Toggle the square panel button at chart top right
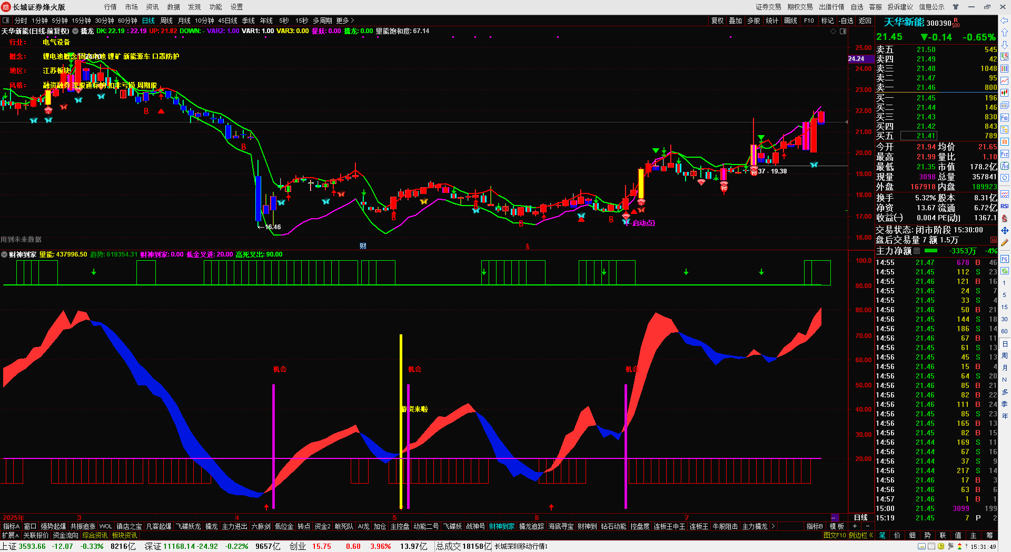This screenshot has height=552, width=1011. coord(843,32)
